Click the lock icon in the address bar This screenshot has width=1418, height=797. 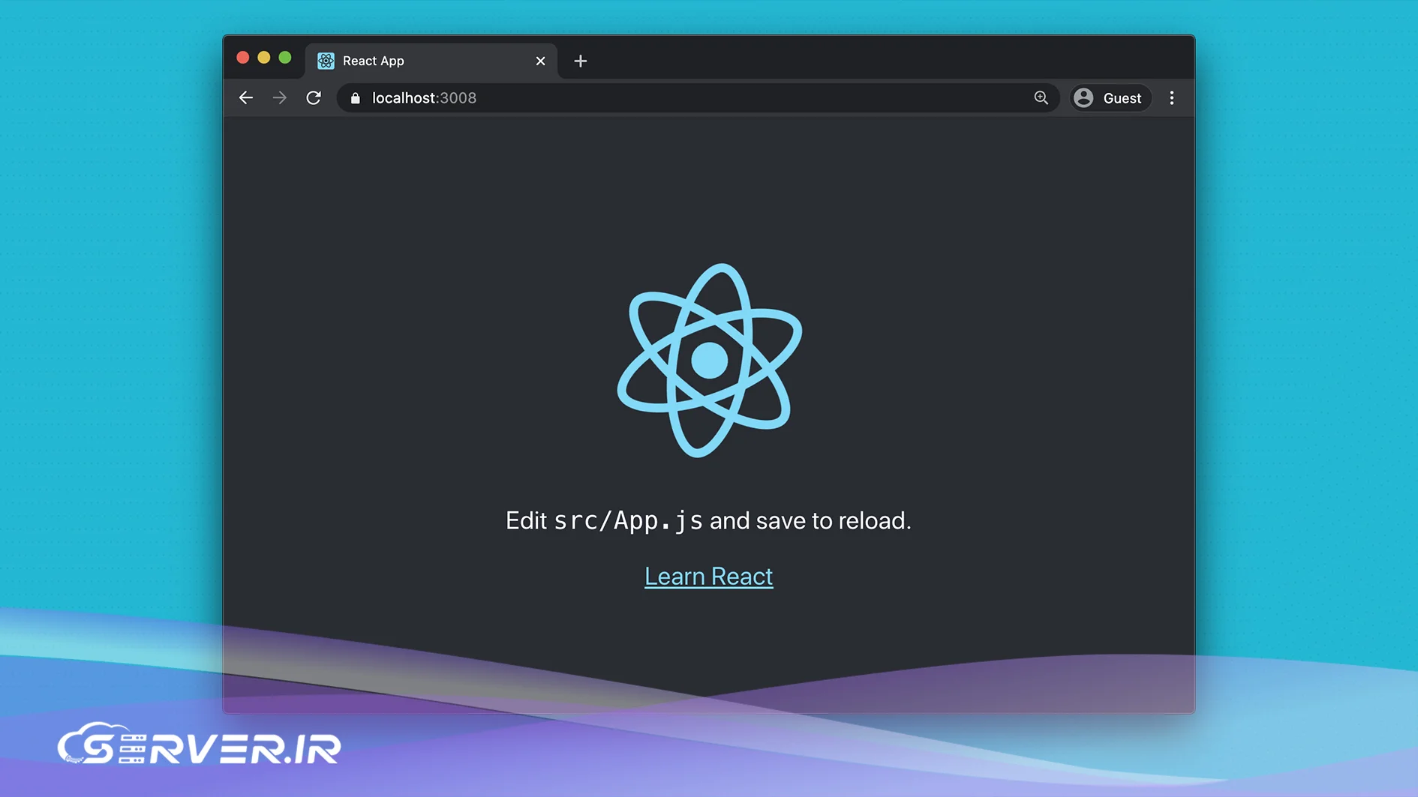(356, 98)
